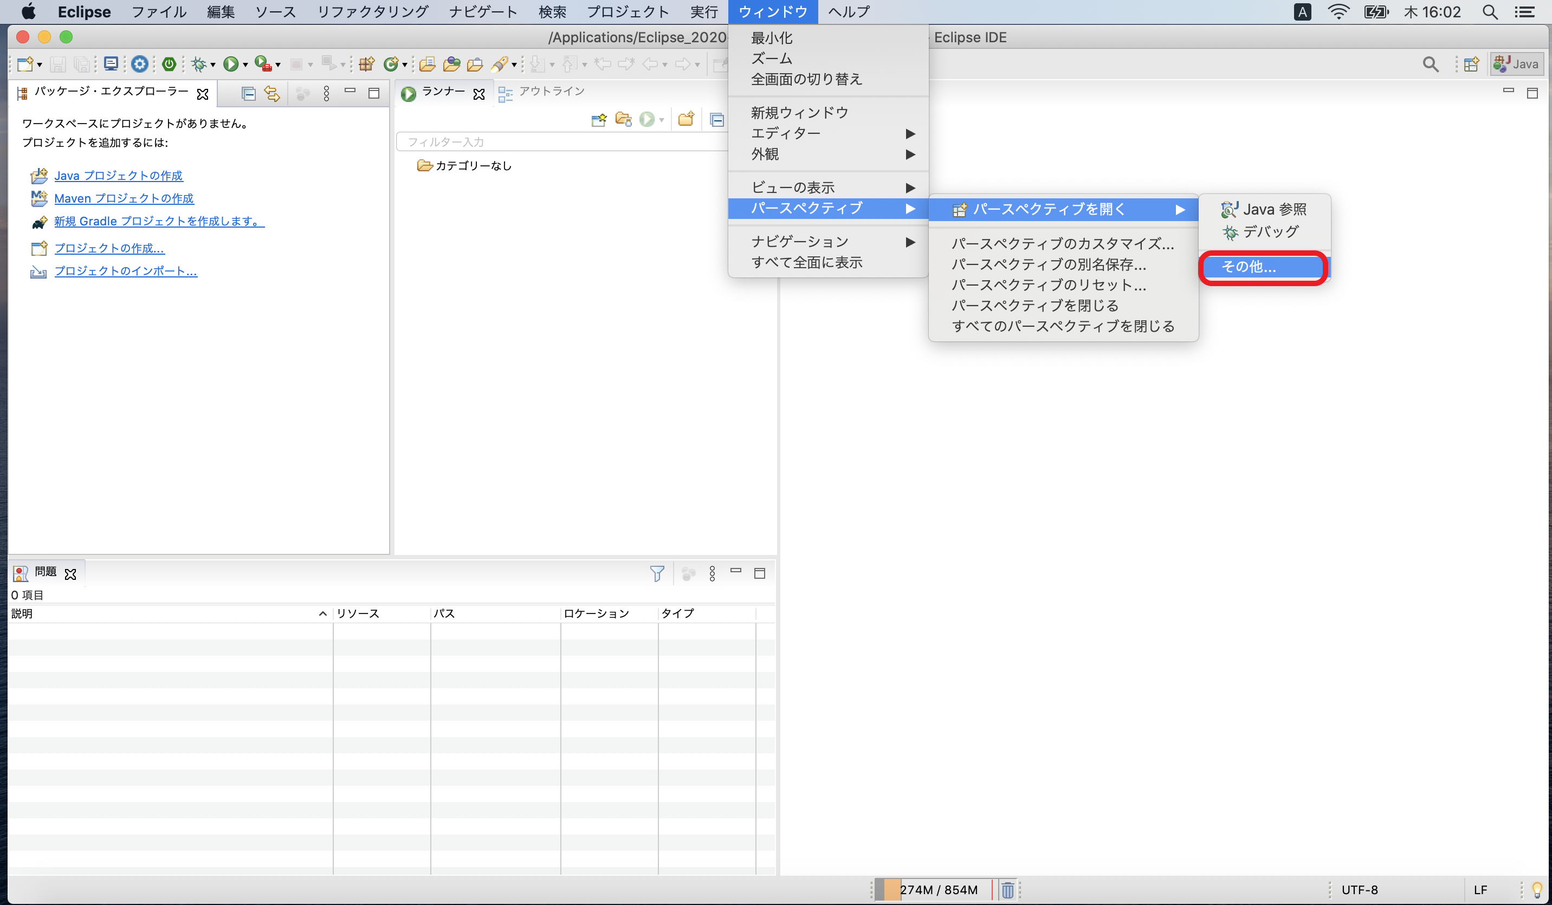The image size is (1552, 905).
Task: Click the new folder icon in Runner view
Action: (686, 119)
